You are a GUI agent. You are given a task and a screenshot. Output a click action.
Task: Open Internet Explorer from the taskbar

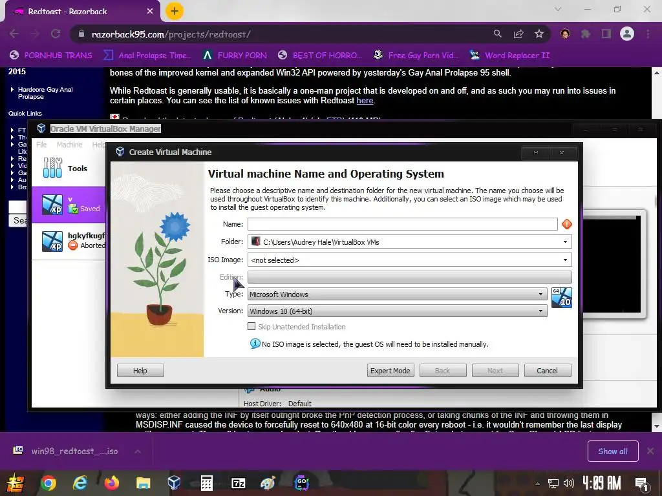point(80,482)
